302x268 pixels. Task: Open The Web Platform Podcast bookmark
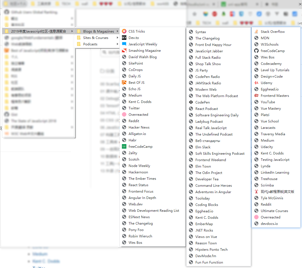click(218, 96)
